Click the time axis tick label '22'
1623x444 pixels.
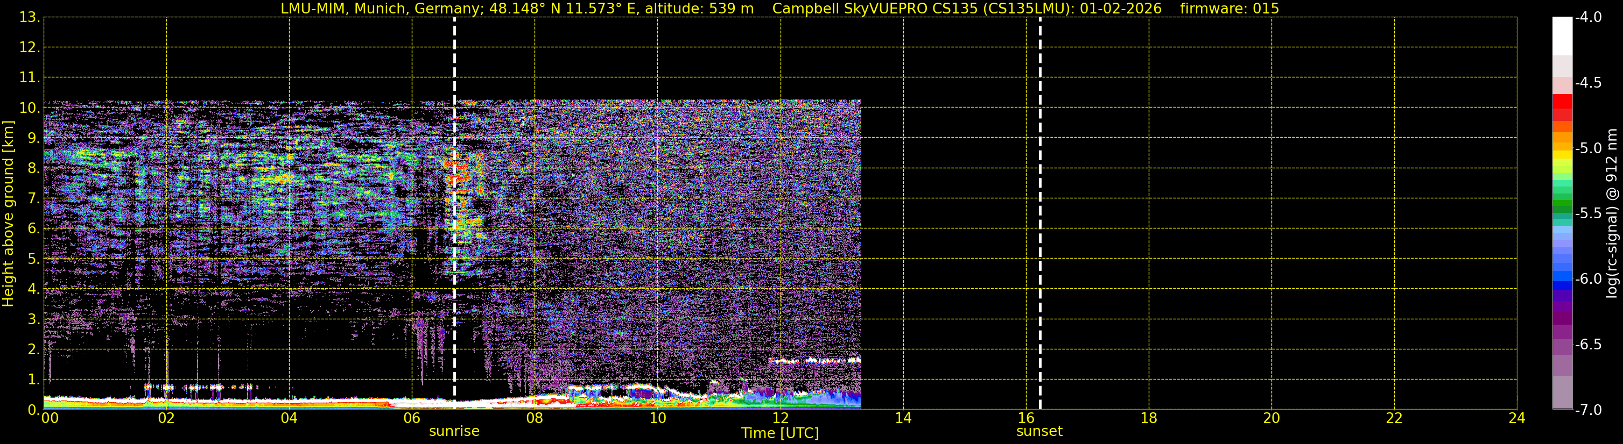pos(1394,418)
